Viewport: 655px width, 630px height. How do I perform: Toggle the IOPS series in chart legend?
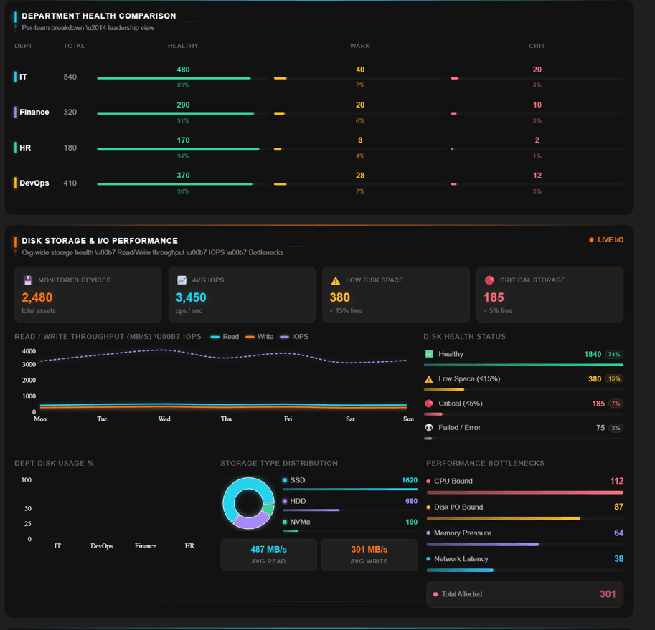point(294,337)
